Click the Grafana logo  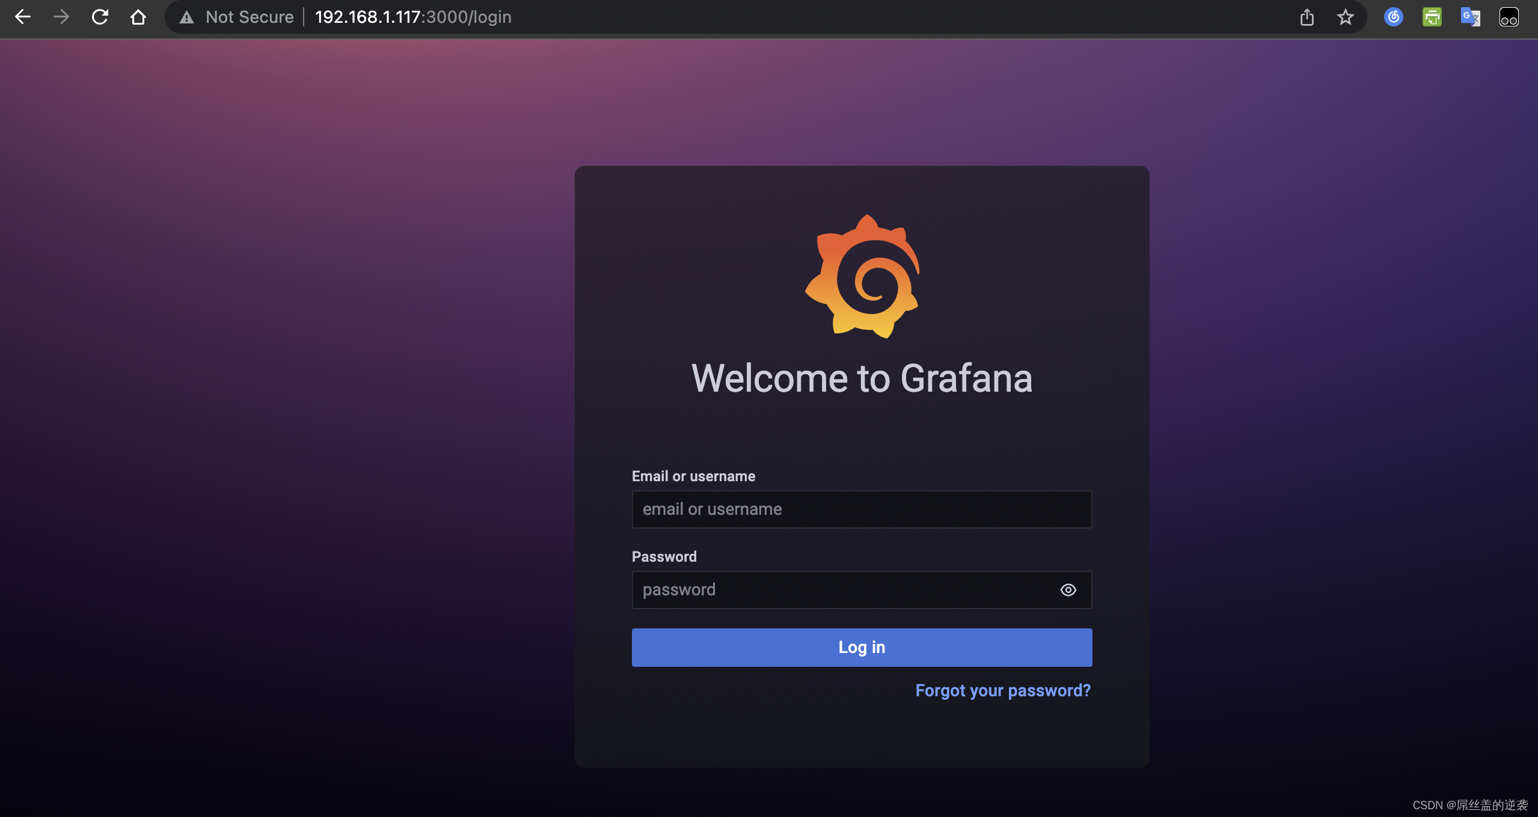[x=862, y=276]
